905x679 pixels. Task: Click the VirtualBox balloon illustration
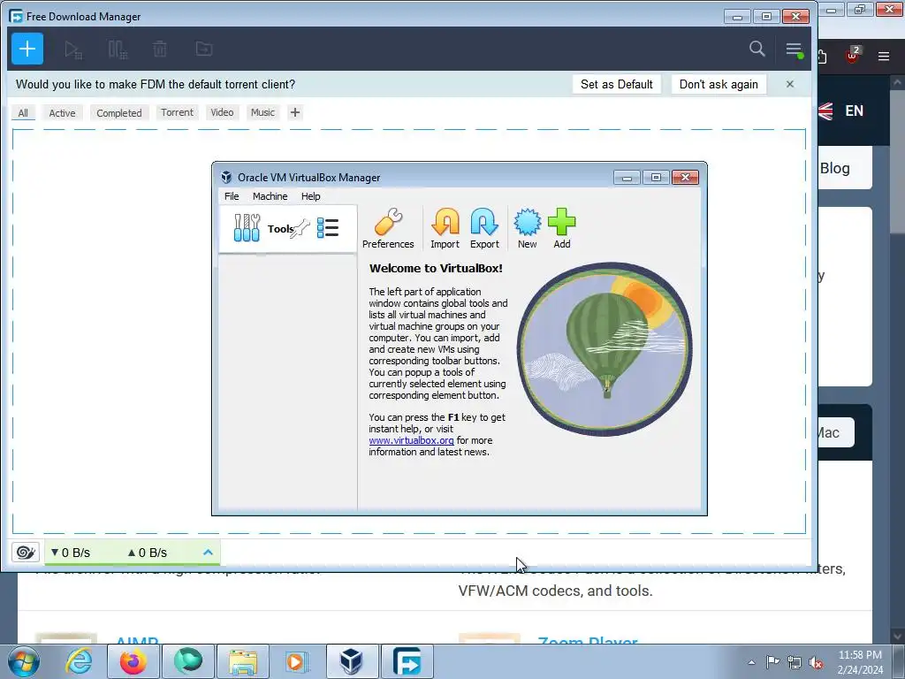(605, 349)
